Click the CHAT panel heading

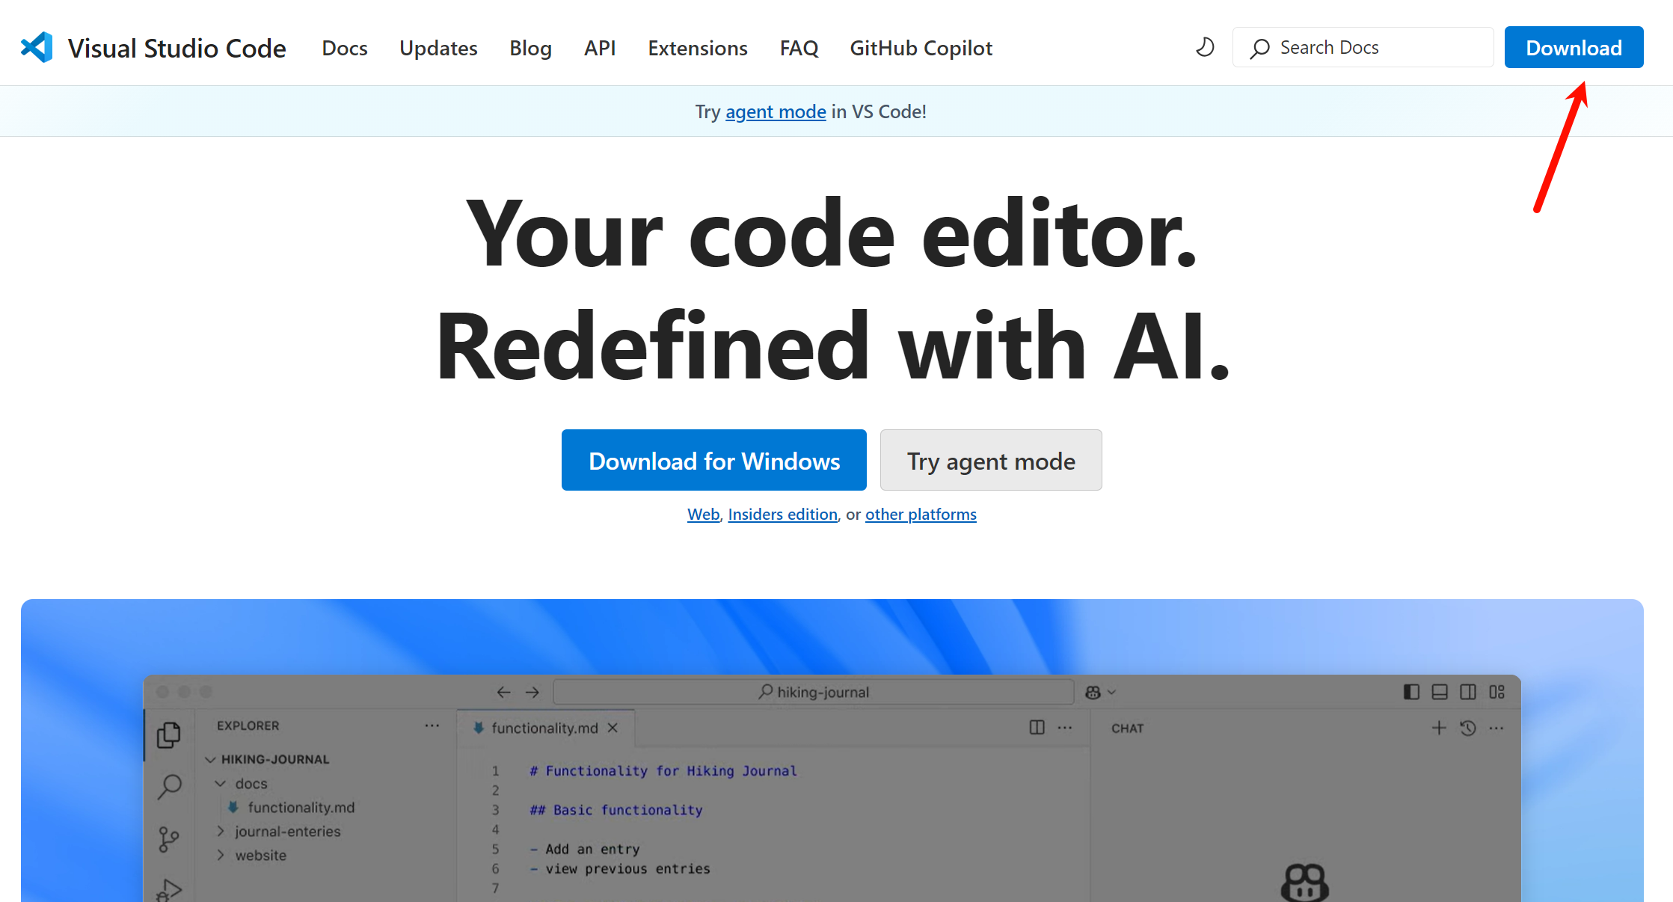tap(1128, 728)
